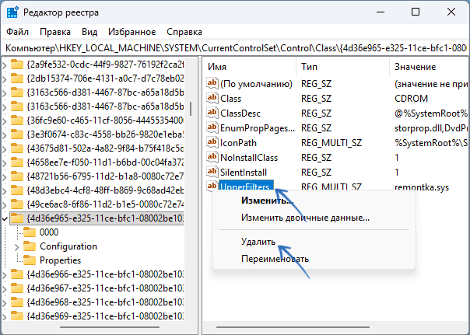Viewport: 470px width, 335px height.
Task: Click the string icon beside EnumPropPages
Action: (212, 127)
